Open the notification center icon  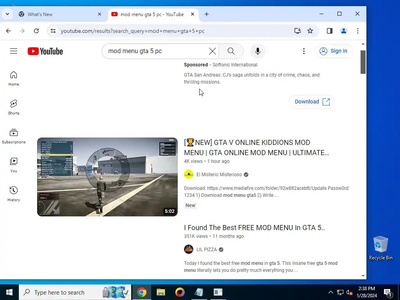(x=387, y=292)
